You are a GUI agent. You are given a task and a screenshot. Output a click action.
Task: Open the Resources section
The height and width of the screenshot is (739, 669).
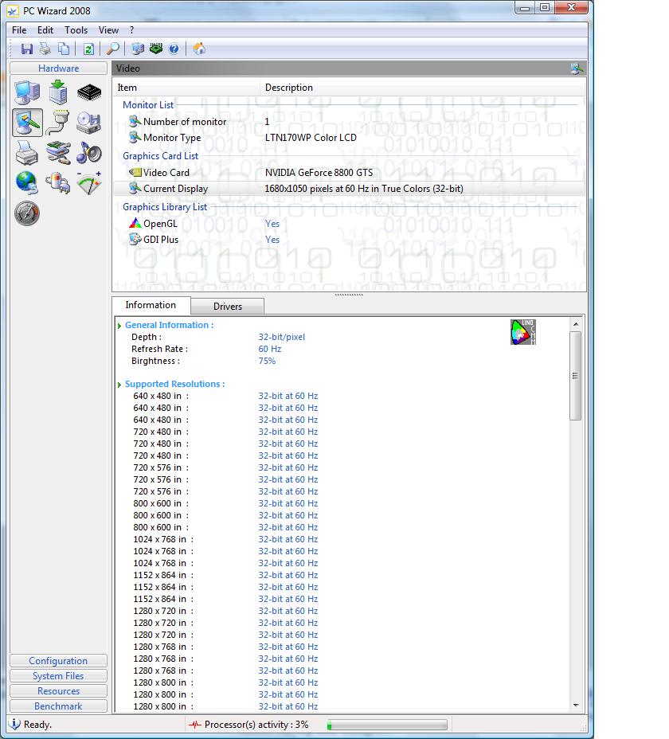(x=58, y=691)
